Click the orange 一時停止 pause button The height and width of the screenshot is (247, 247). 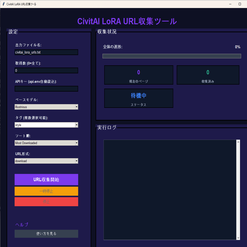(46, 191)
